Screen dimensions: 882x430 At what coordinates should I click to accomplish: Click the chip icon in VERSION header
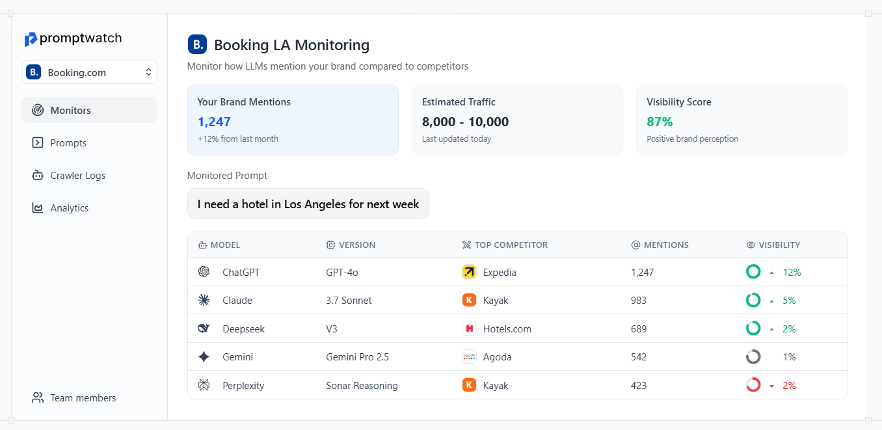tap(330, 245)
